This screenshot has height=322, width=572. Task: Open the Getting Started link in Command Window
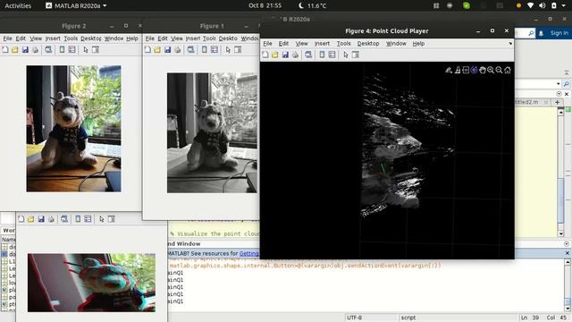coord(248,253)
